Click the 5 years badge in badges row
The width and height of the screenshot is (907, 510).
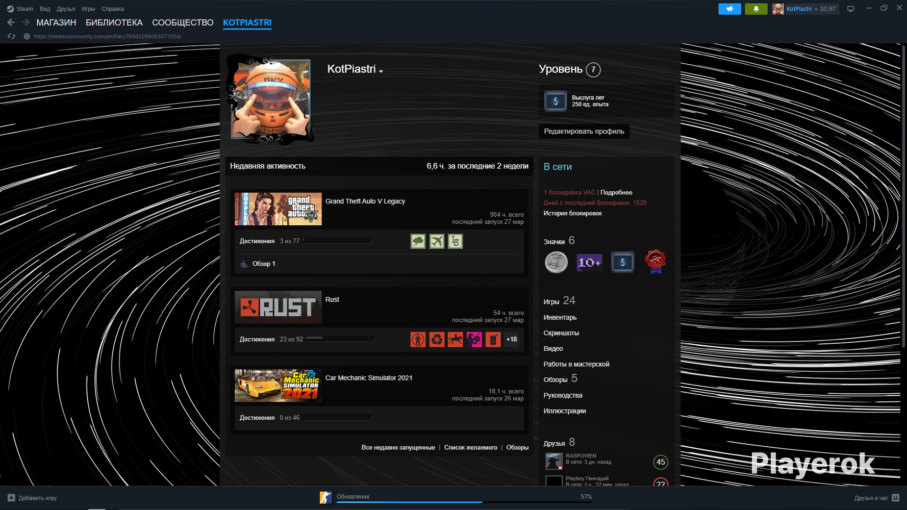622,262
